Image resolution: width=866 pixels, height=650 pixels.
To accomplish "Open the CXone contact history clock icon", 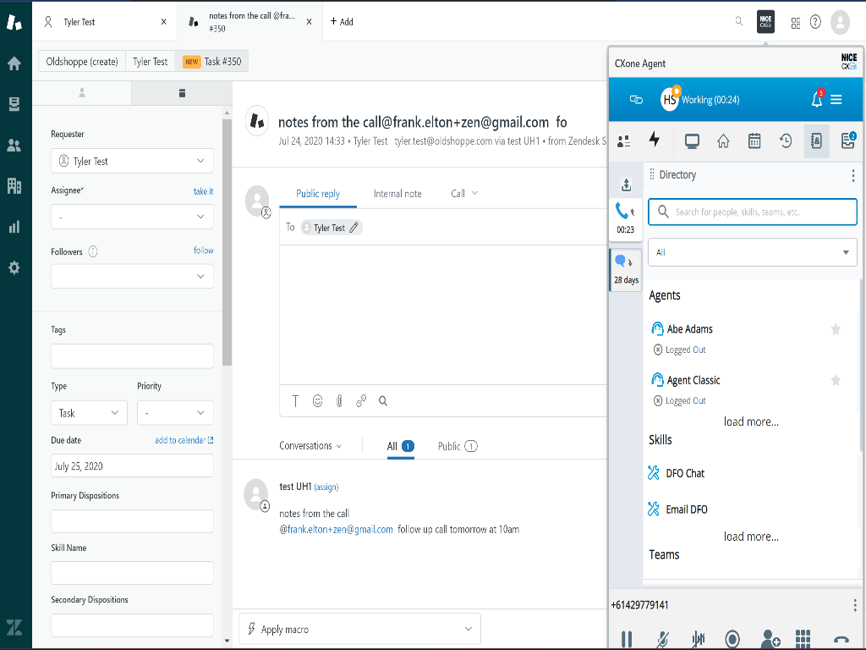I will click(x=786, y=141).
